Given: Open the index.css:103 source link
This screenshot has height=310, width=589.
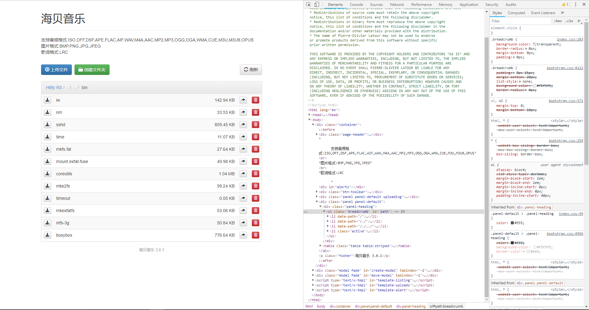Looking at the screenshot, I should pyautogui.click(x=570, y=39).
